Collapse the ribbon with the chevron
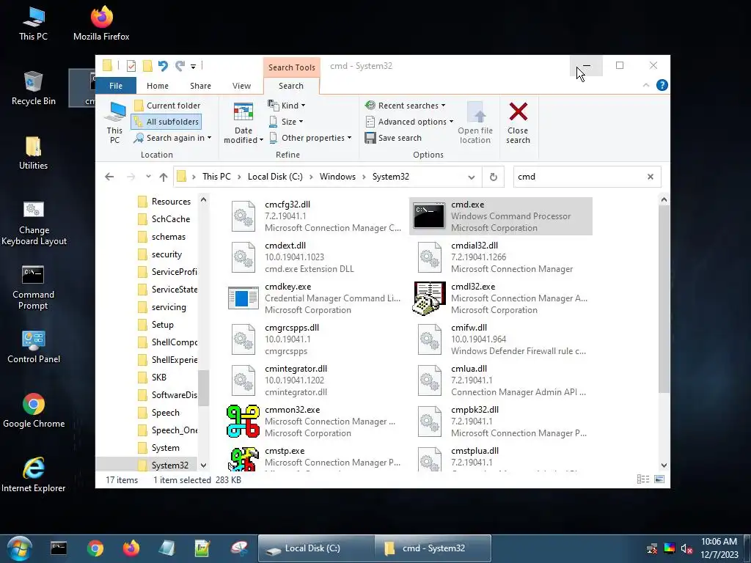 tap(646, 85)
